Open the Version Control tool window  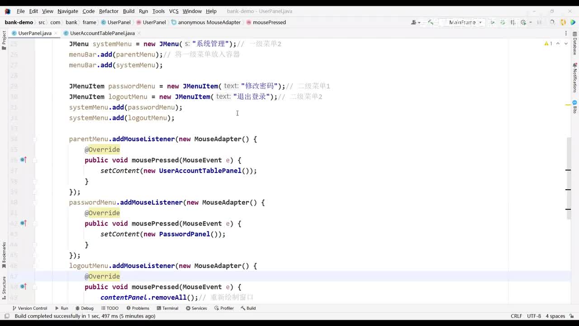29,308
